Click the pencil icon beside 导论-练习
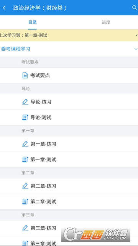The height and width of the screenshot is (246, 138). pyautogui.click(x=25, y=102)
